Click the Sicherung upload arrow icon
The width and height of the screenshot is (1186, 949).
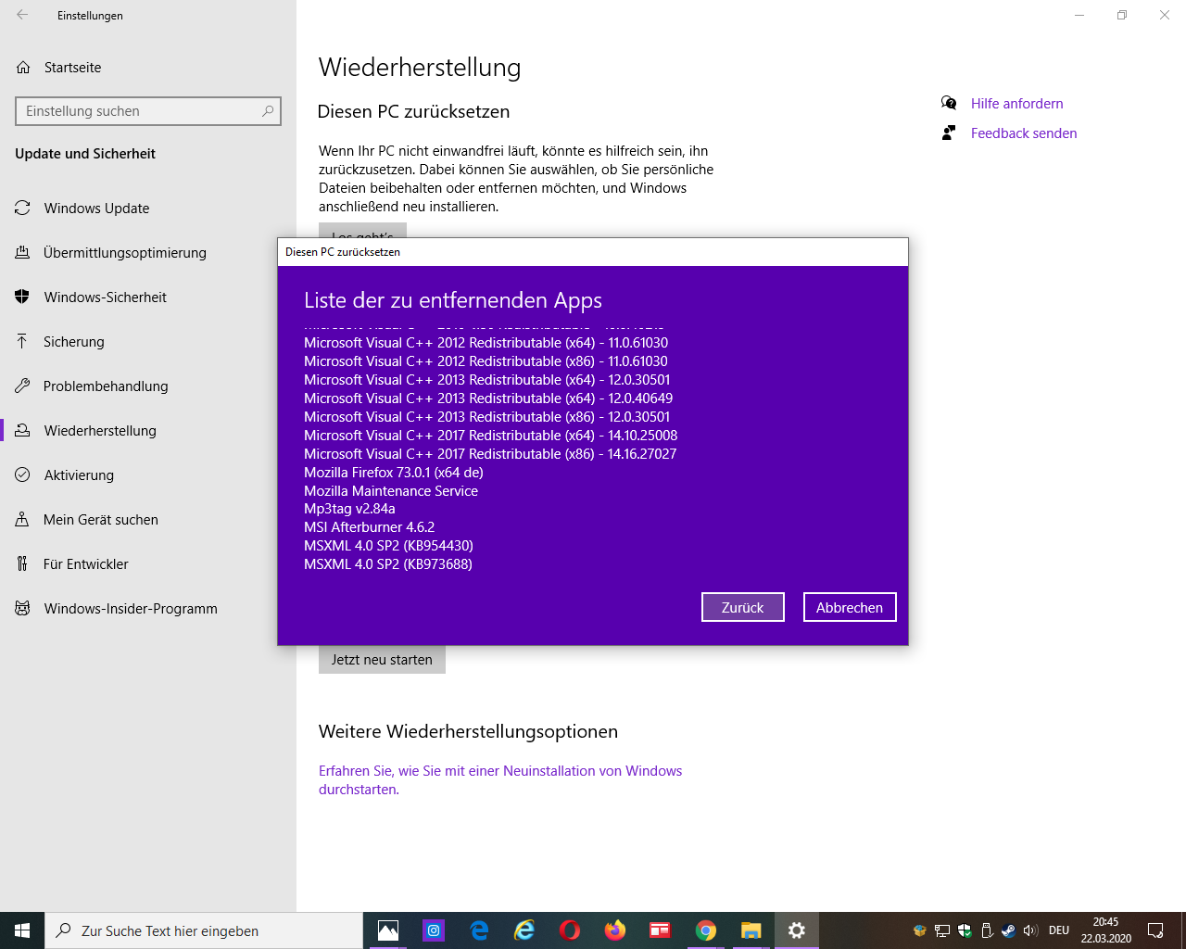22,341
